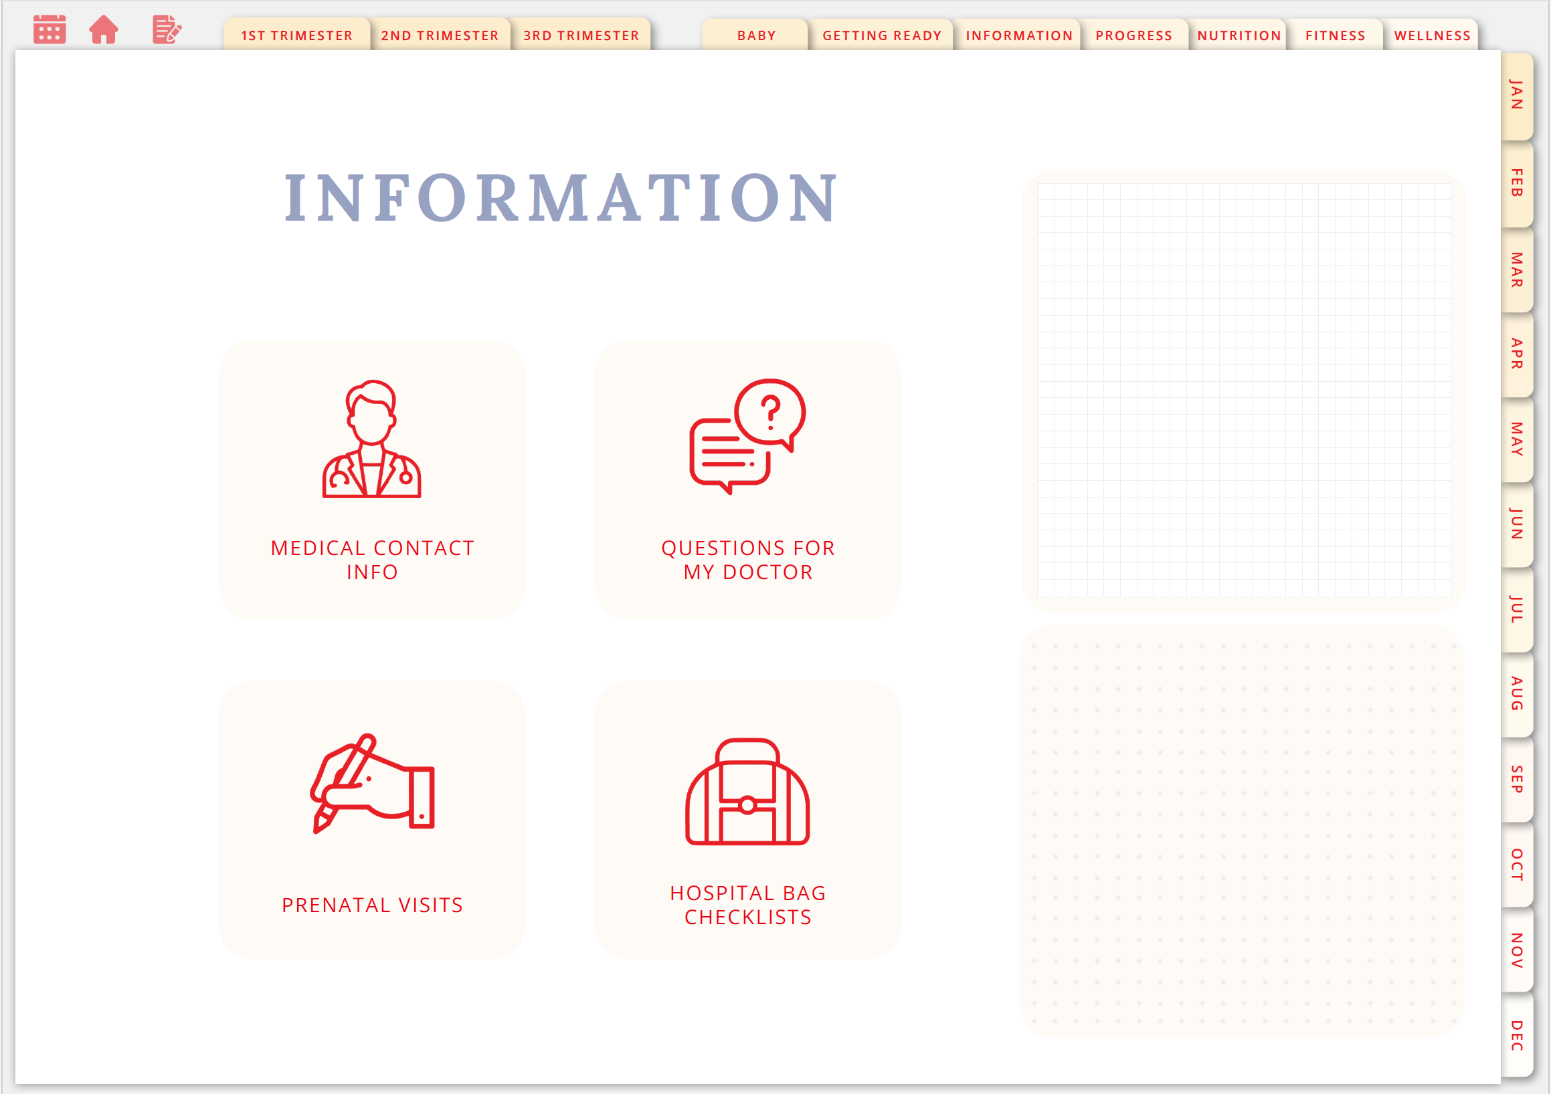
Task: Click the doctor icon for medical contacts
Action: [371, 439]
